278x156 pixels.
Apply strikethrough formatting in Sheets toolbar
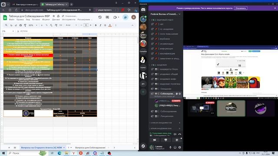click(105, 25)
